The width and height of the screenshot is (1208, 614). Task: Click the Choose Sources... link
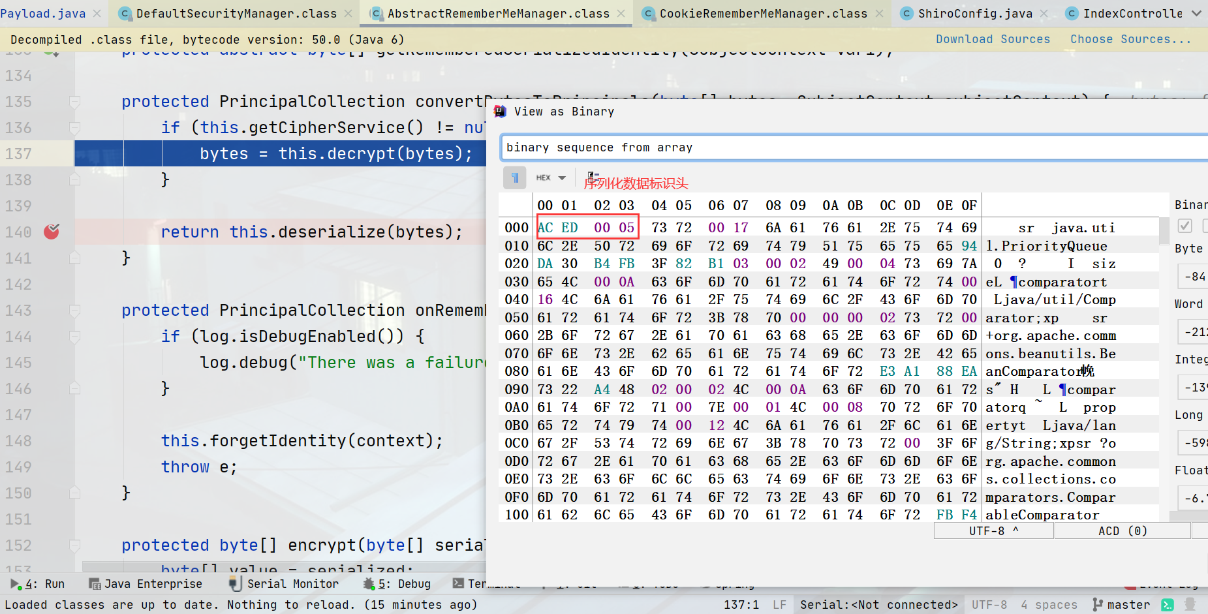(x=1130, y=39)
